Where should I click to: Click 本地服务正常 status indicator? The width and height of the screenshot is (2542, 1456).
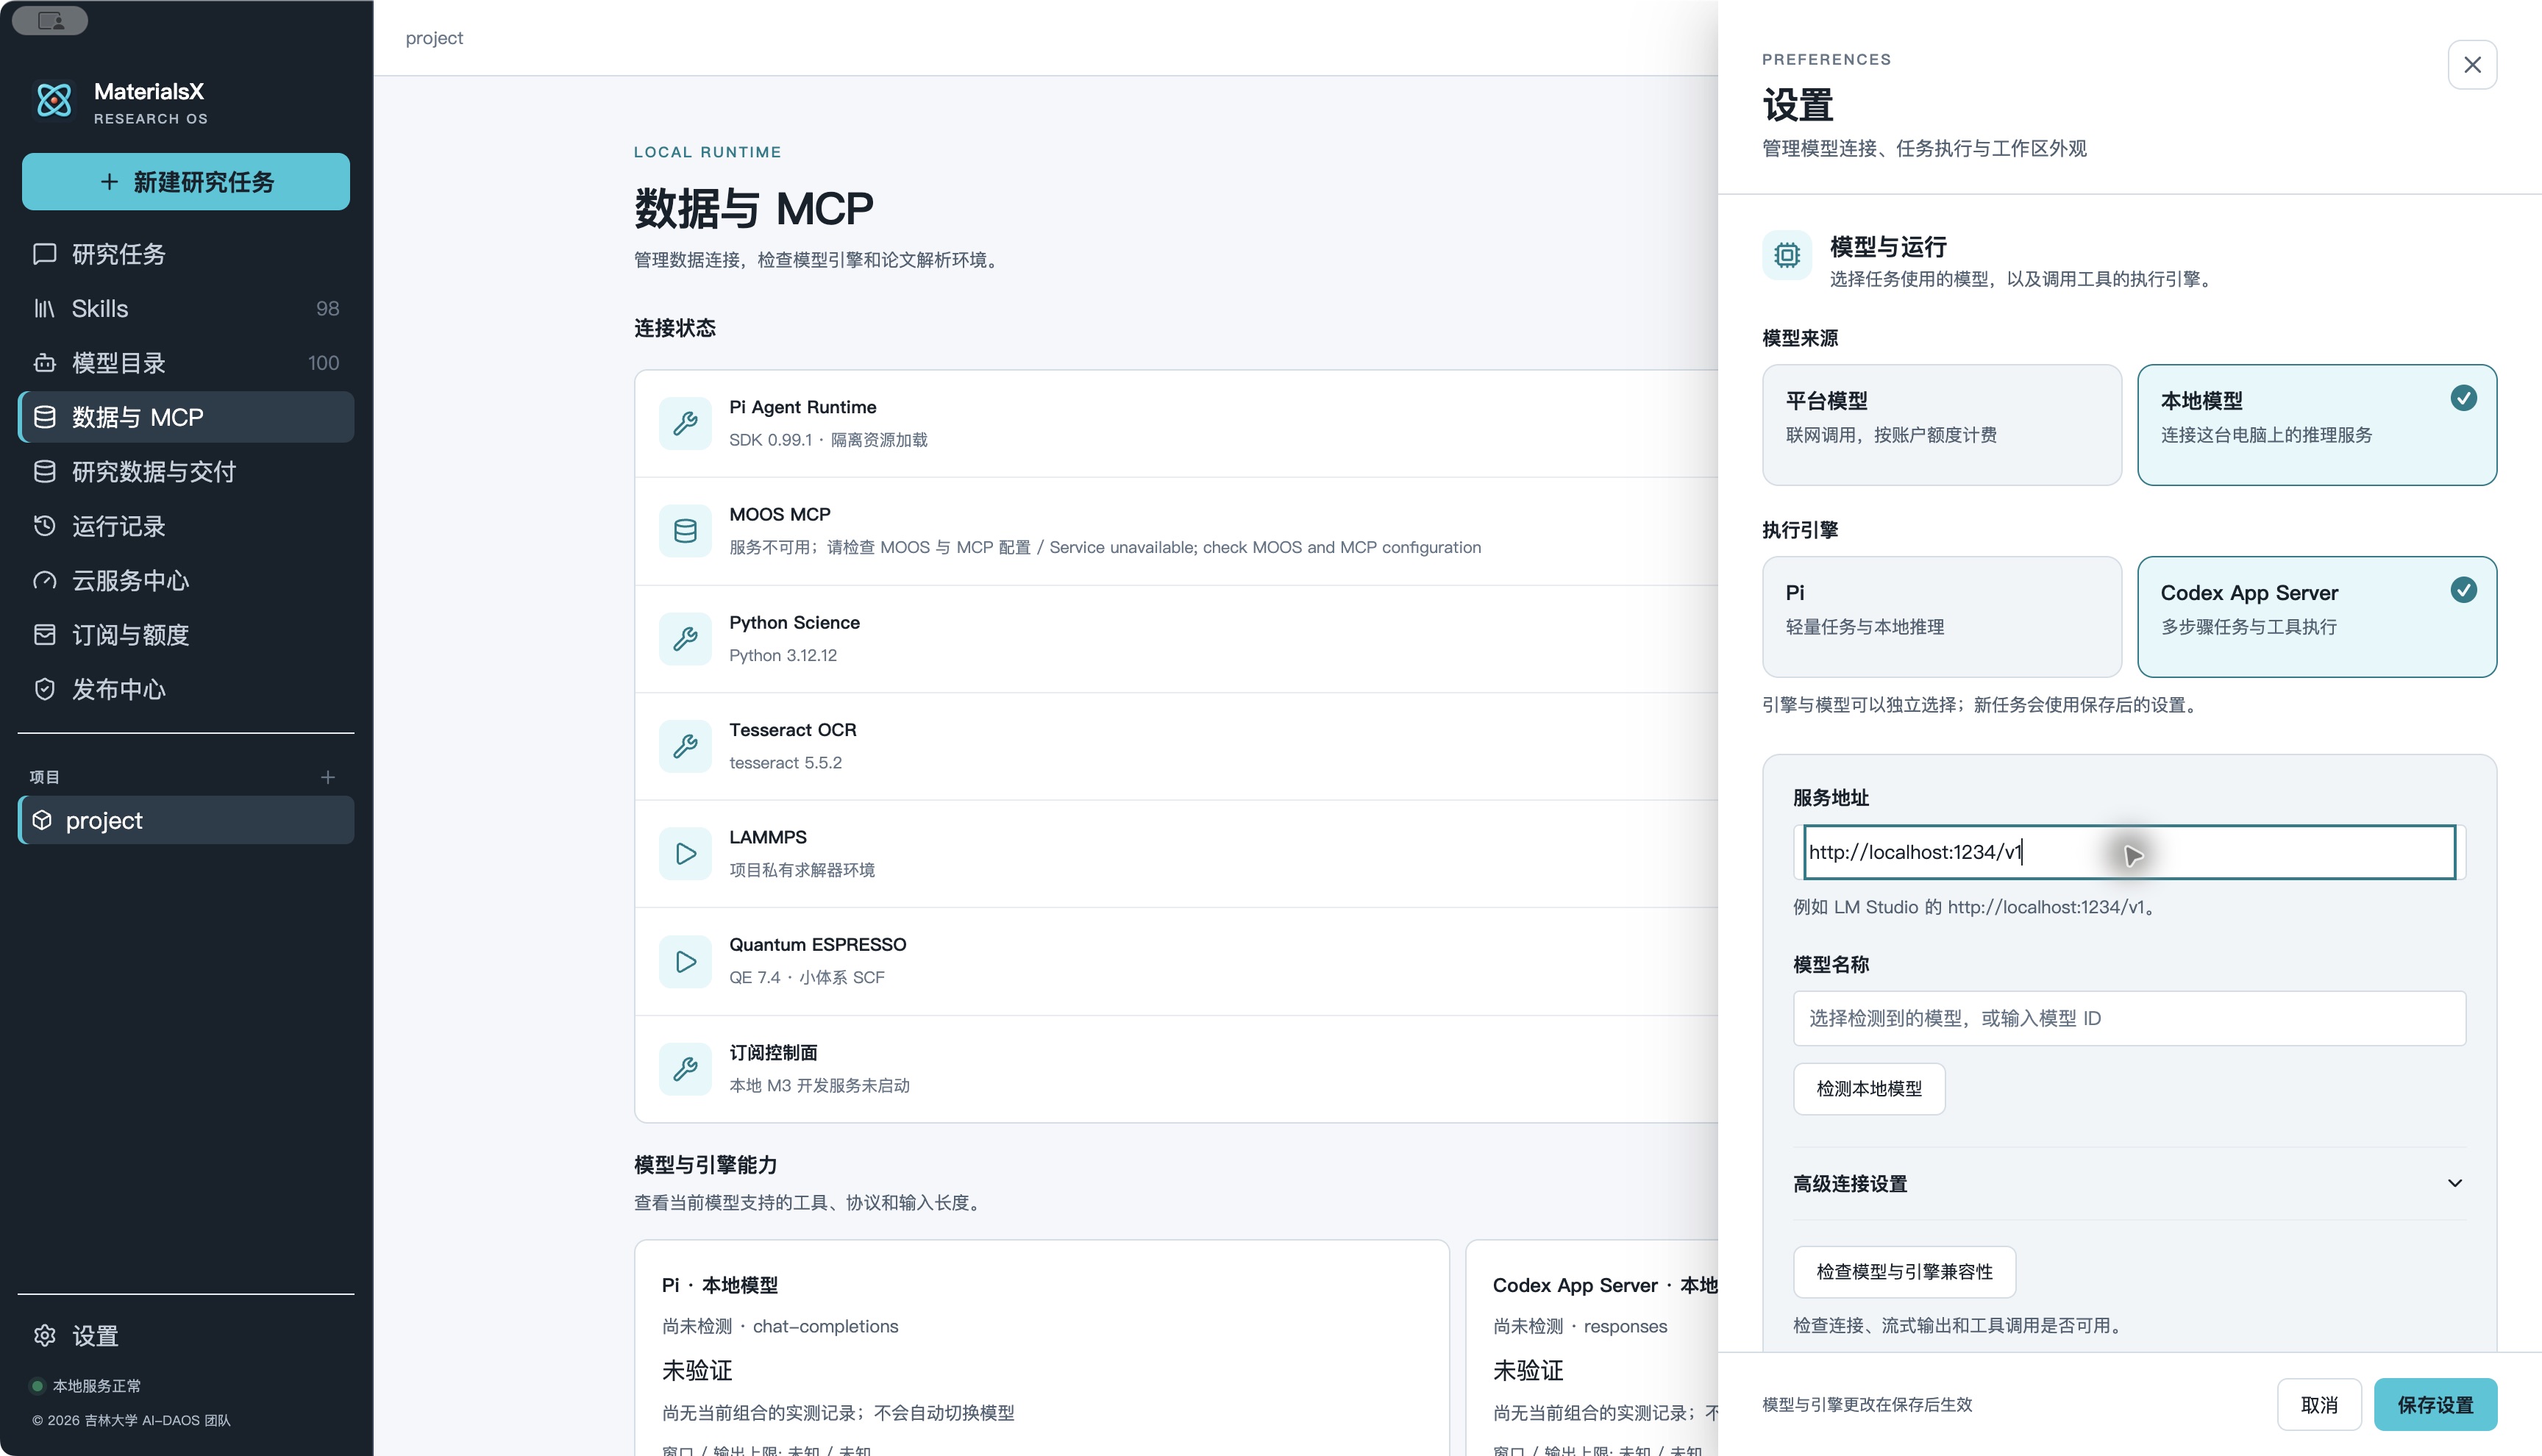(x=86, y=1385)
